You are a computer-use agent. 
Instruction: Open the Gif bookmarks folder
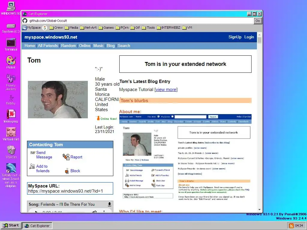(x=135, y=28)
